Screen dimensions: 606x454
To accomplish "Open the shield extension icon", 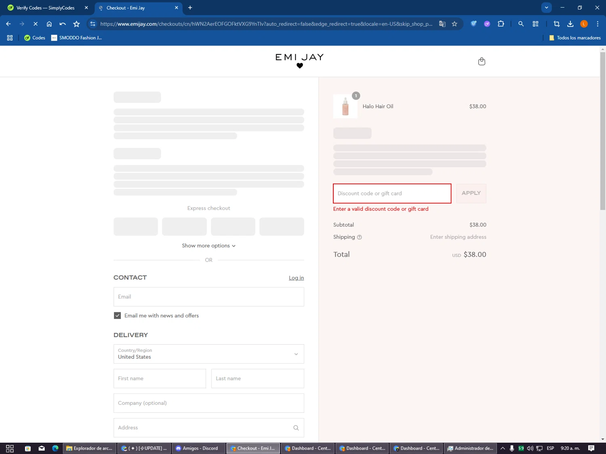I will pos(473,24).
